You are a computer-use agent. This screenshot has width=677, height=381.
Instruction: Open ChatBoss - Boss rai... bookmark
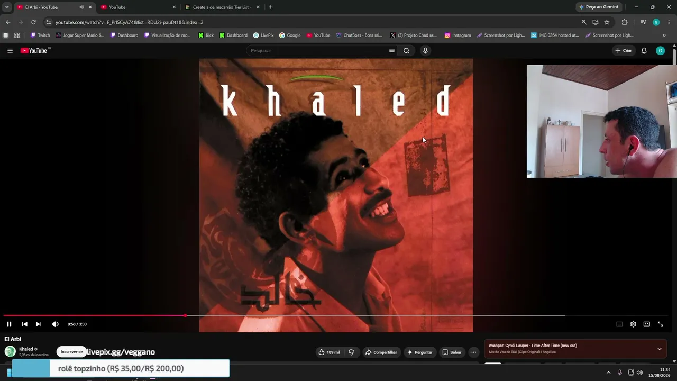pyautogui.click(x=359, y=35)
